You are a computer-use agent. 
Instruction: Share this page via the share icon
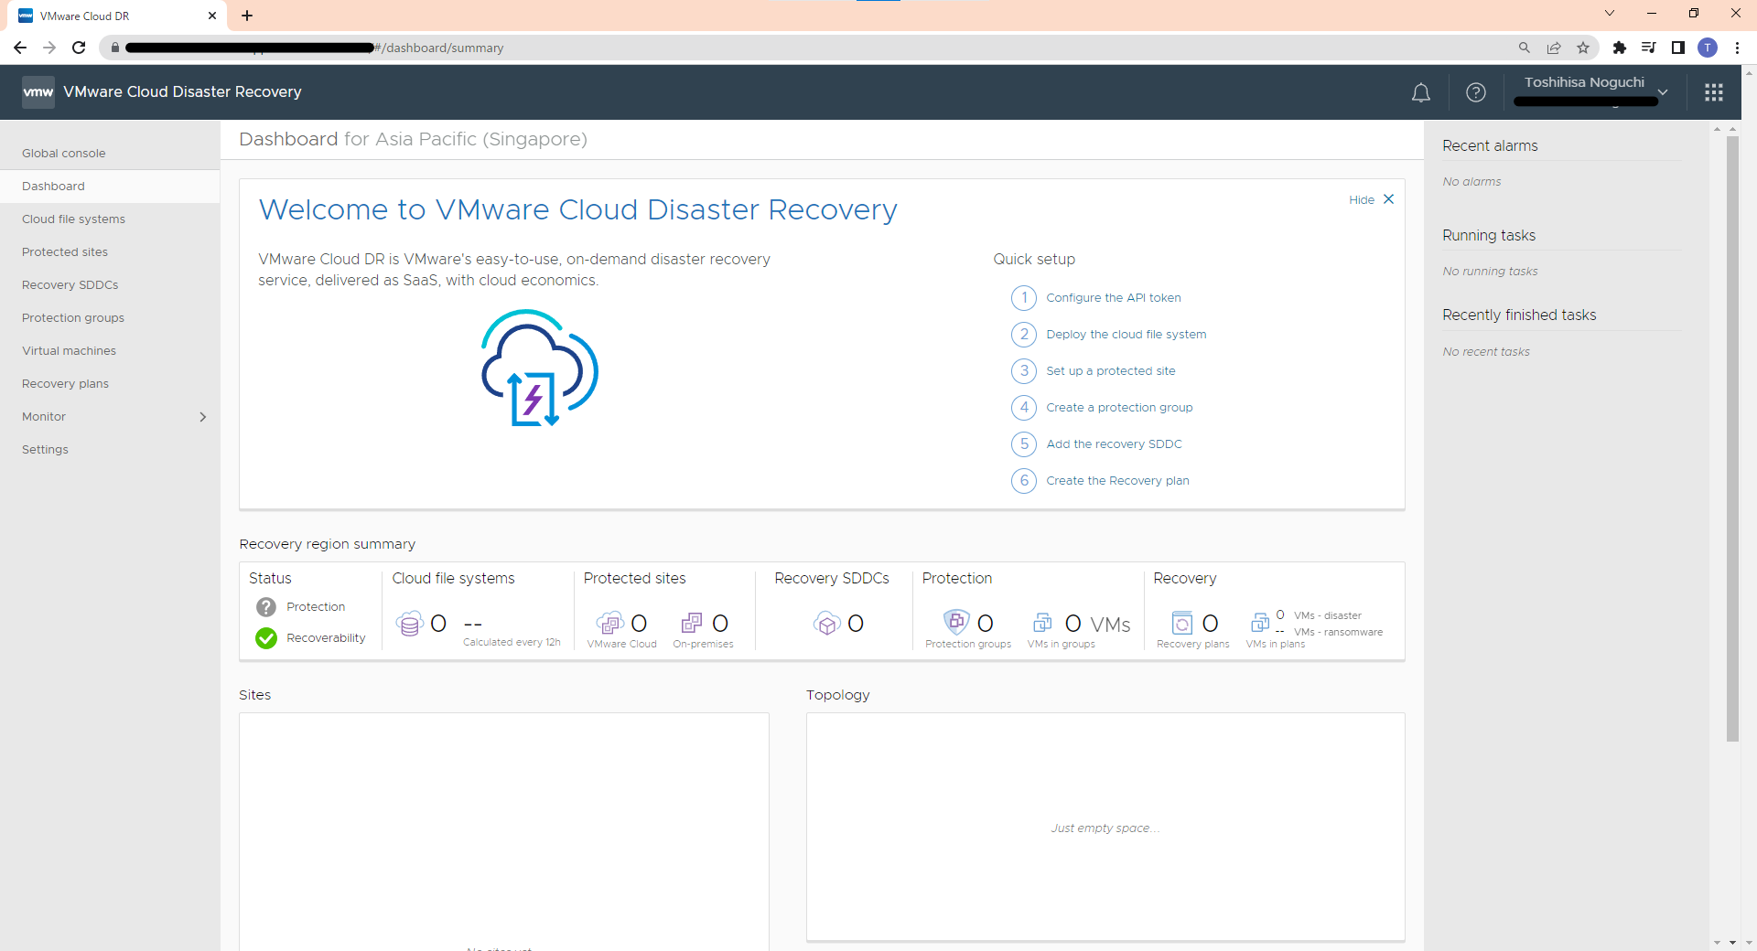[1554, 48]
